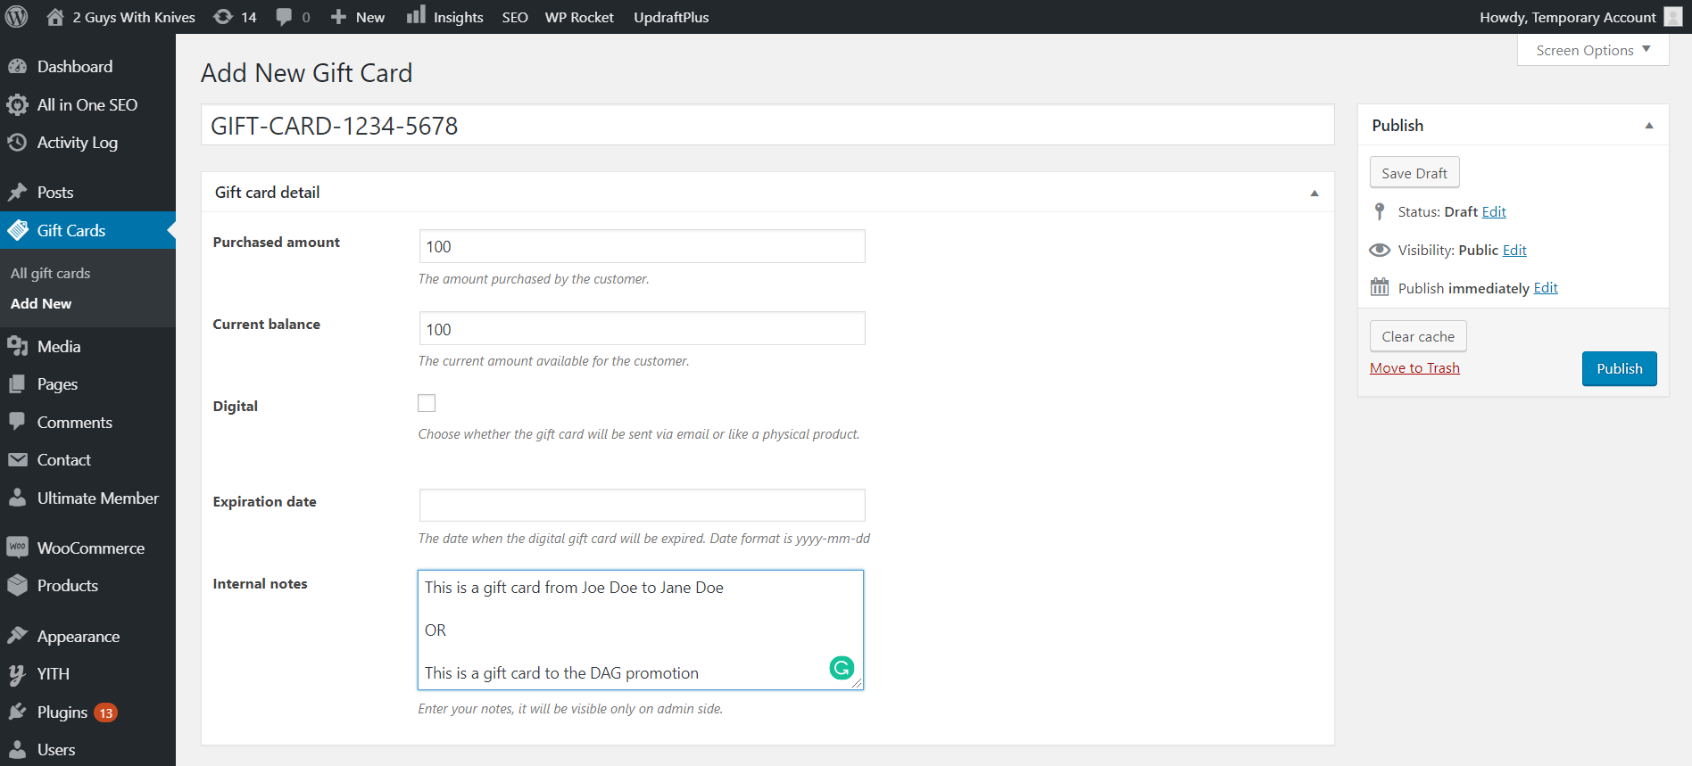This screenshot has height=766, width=1692.
Task: Open the comments bubble icon in admin bar
Action: pos(284,17)
